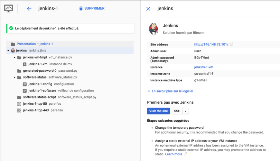Click firewall icon of jenkins-1-tcp-443

point(19,110)
